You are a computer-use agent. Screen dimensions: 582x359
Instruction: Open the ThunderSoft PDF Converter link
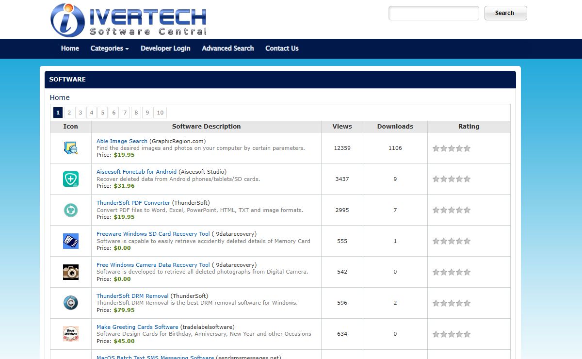click(x=133, y=203)
